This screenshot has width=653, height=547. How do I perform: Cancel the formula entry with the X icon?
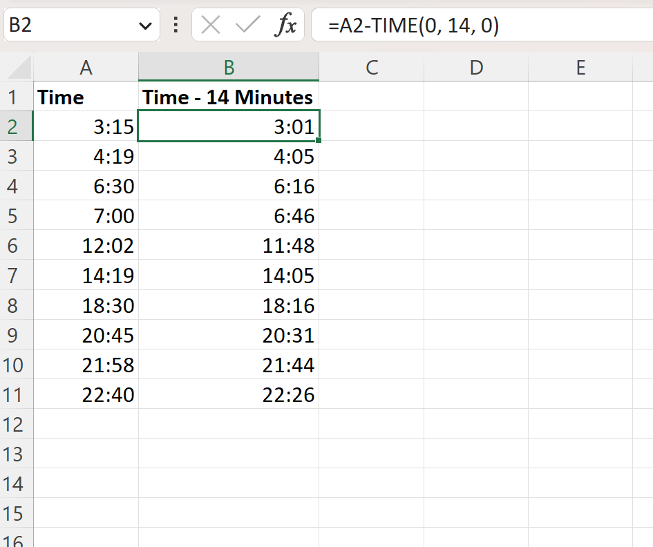(211, 25)
